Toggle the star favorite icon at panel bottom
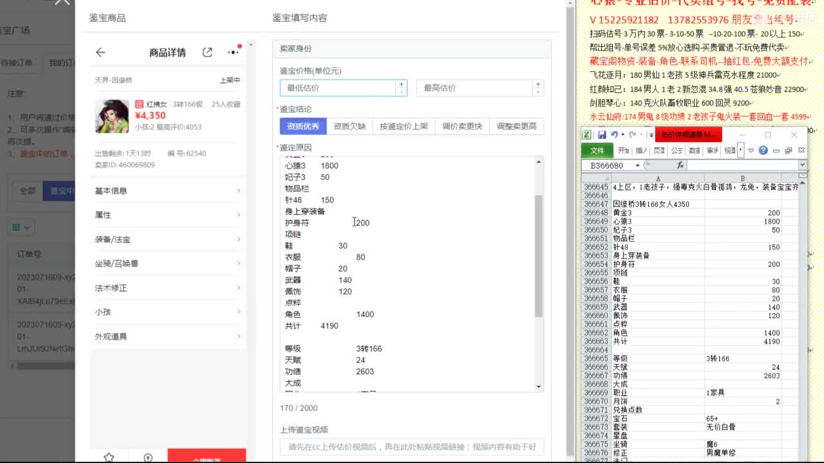Viewport: 824px width, 463px height. pos(109,457)
